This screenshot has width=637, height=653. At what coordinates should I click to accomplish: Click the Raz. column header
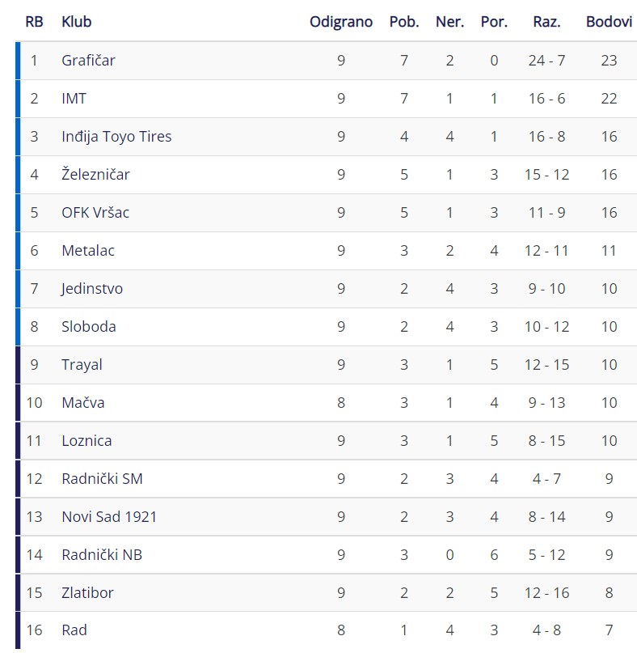[x=546, y=22]
